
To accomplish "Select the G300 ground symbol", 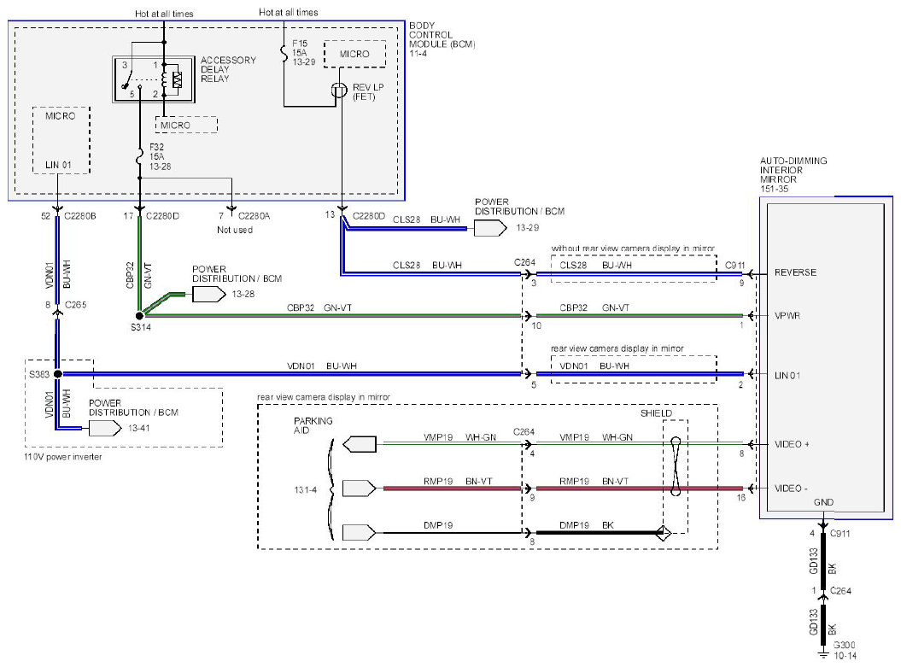I will (823, 654).
